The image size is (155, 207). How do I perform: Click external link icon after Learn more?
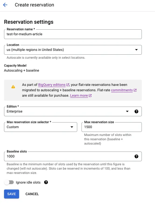pos(90,96)
